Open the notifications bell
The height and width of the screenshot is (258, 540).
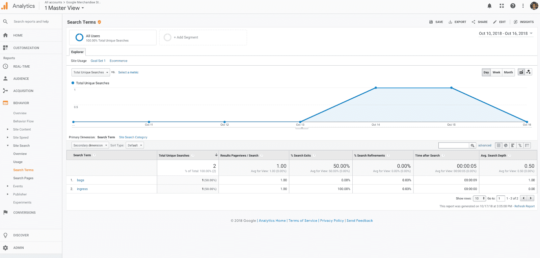coord(489,6)
